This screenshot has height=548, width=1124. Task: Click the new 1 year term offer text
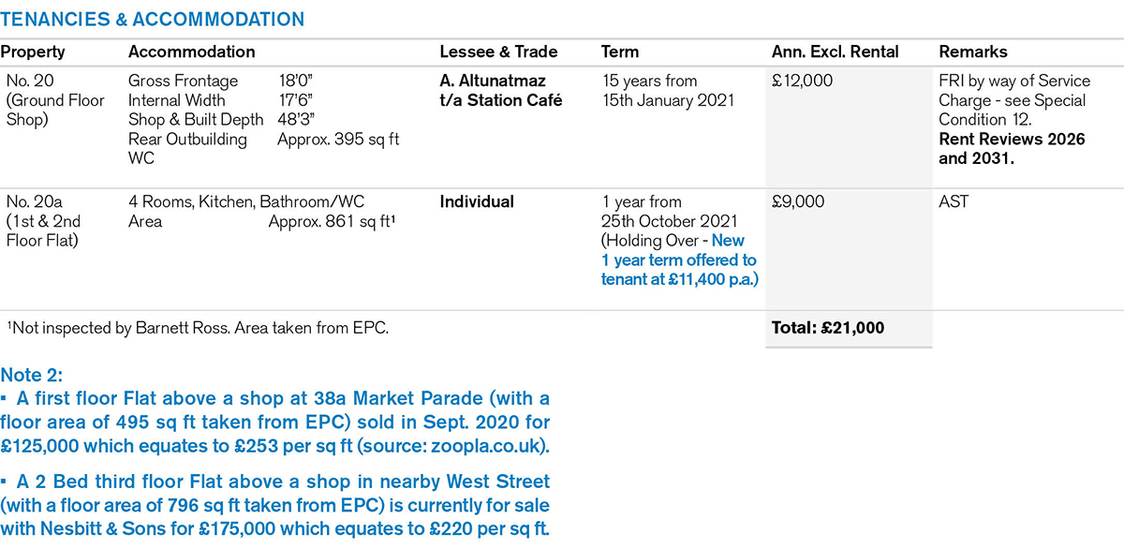[679, 259]
